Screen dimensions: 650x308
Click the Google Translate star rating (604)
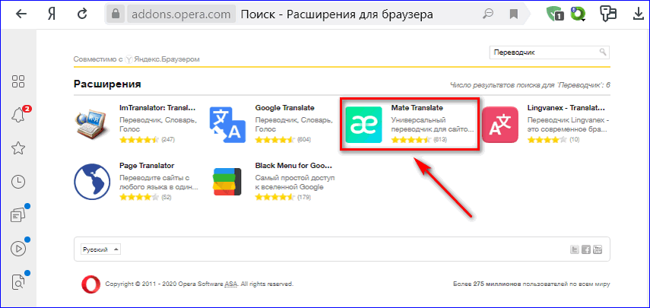(x=275, y=140)
